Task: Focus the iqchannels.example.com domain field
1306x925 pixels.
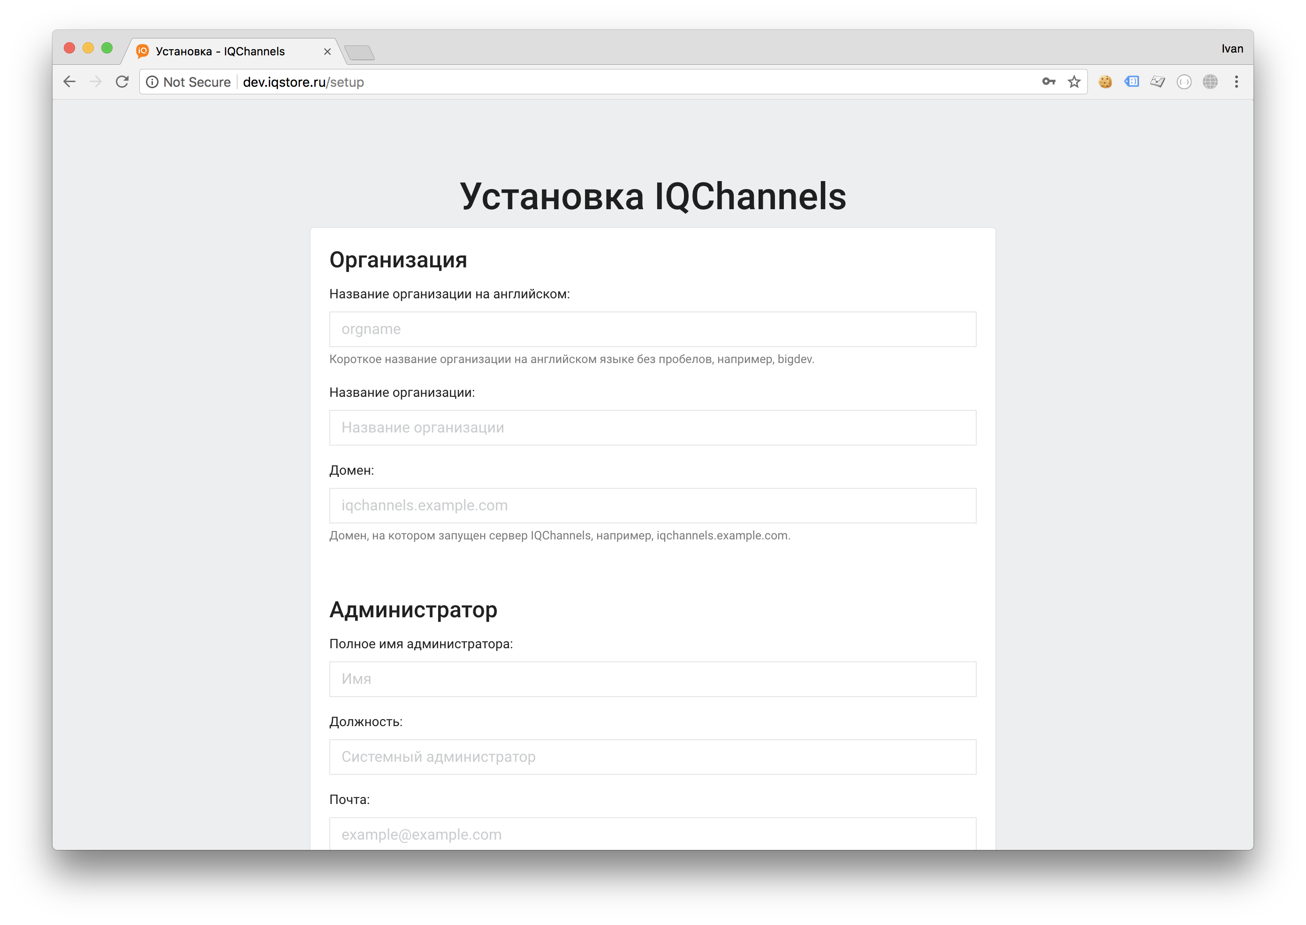Action: coord(652,506)
